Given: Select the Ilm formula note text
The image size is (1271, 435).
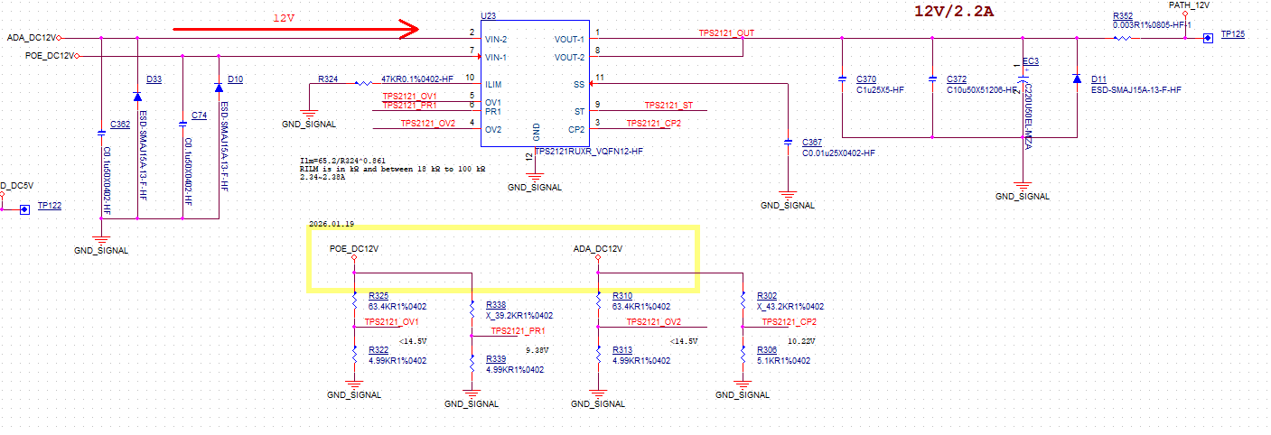Looking at the screenshot, I should point(392,169).
